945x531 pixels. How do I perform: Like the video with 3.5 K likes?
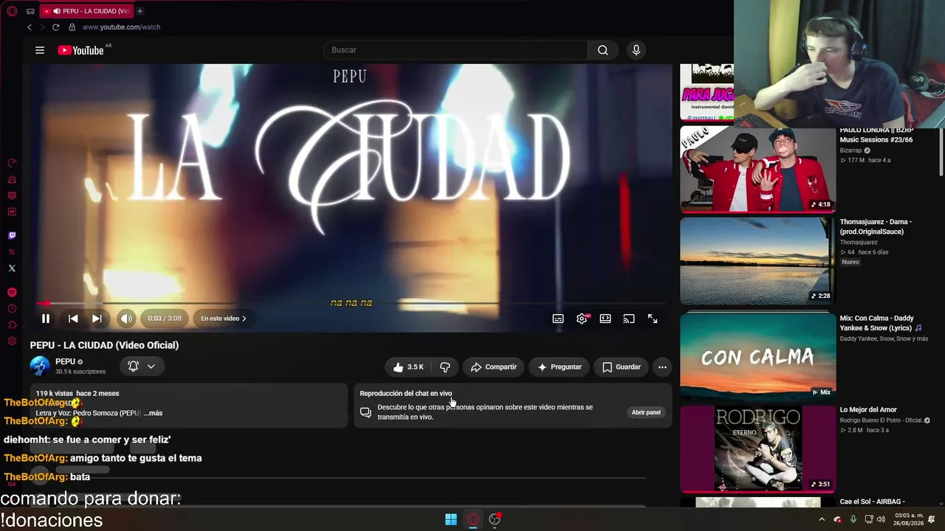point(408,367)
